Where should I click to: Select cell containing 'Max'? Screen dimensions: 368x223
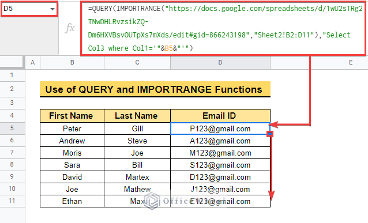pyautogui.click(x=137, y=201)
